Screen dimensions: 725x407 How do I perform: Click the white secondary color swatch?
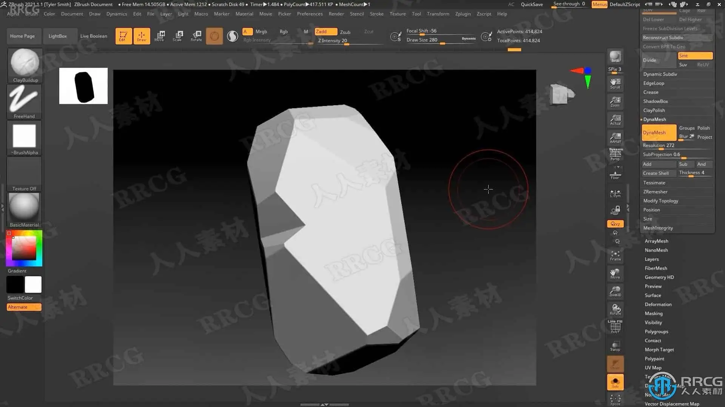pyautogui.click(x=33, y=285)
